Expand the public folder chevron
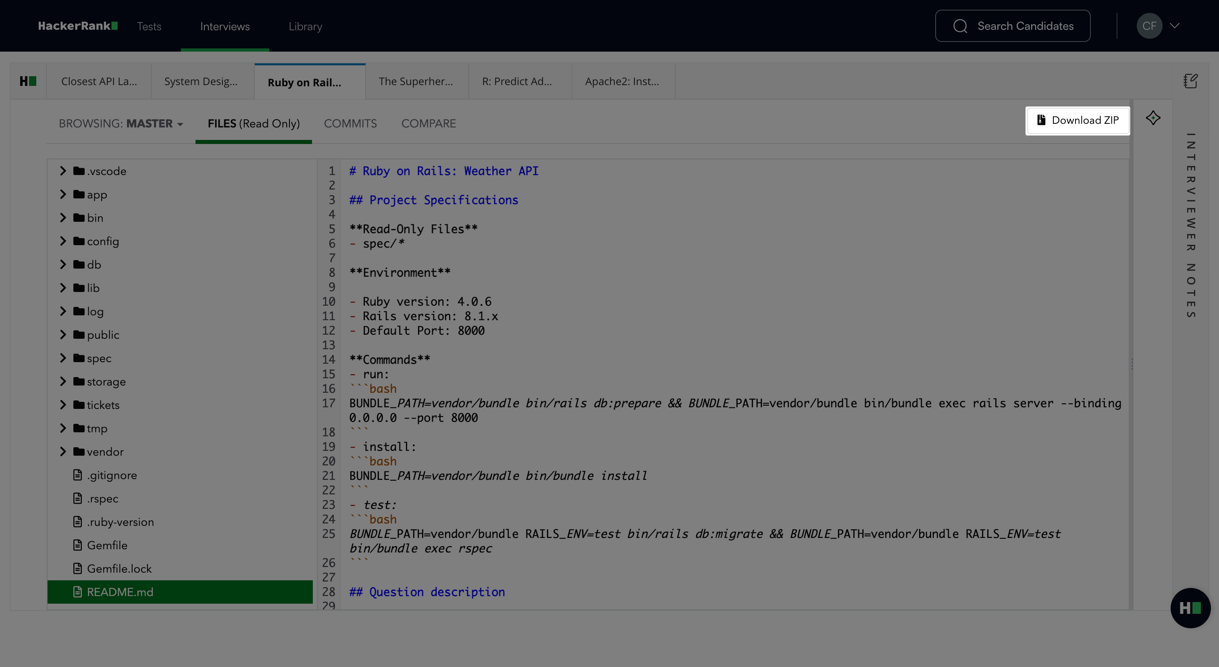Viewport: 1219px width, 667px height. (x=63, y=335)
